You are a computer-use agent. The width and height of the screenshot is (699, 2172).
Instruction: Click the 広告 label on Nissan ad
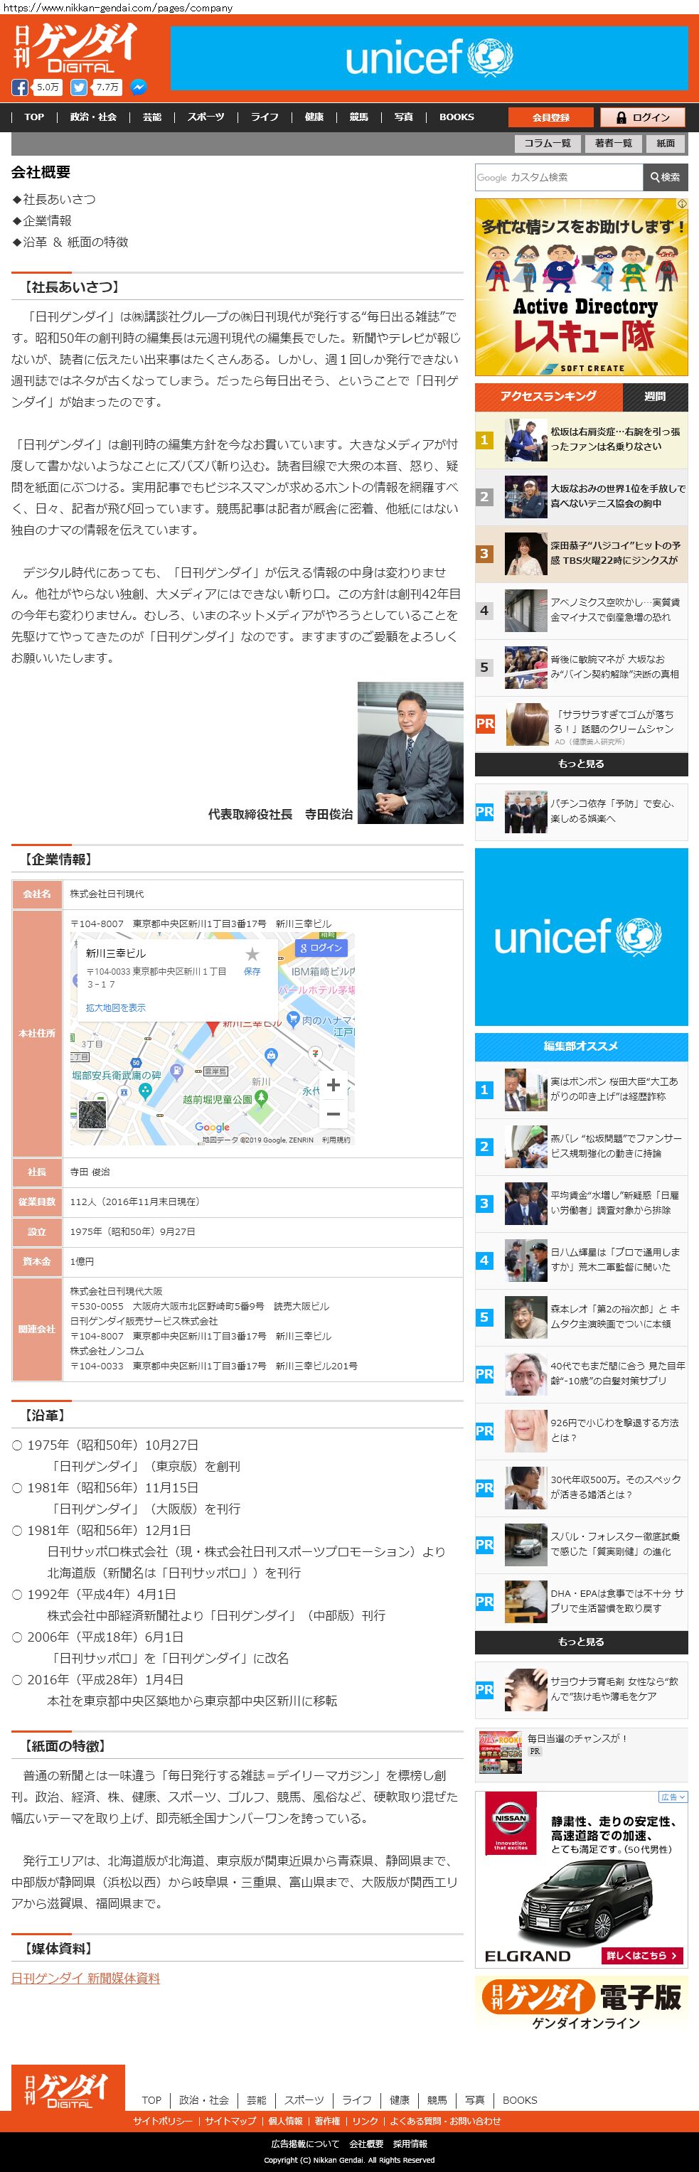(x=671, y=1797)
